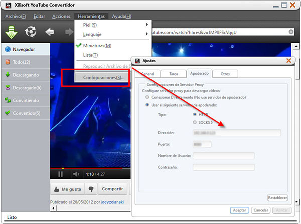Viewport: 301px width, 224px height.
Task: Open the joeyzolanski uploader link
Action: (x=112, y=202)
